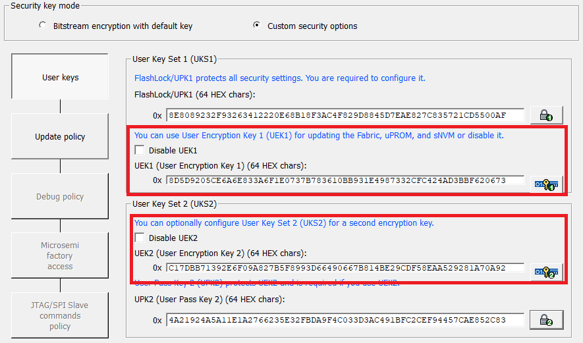Click the UEK2 encryption key icon button
The height and width of the screenshot is (343, 583).
coord(546,271)
